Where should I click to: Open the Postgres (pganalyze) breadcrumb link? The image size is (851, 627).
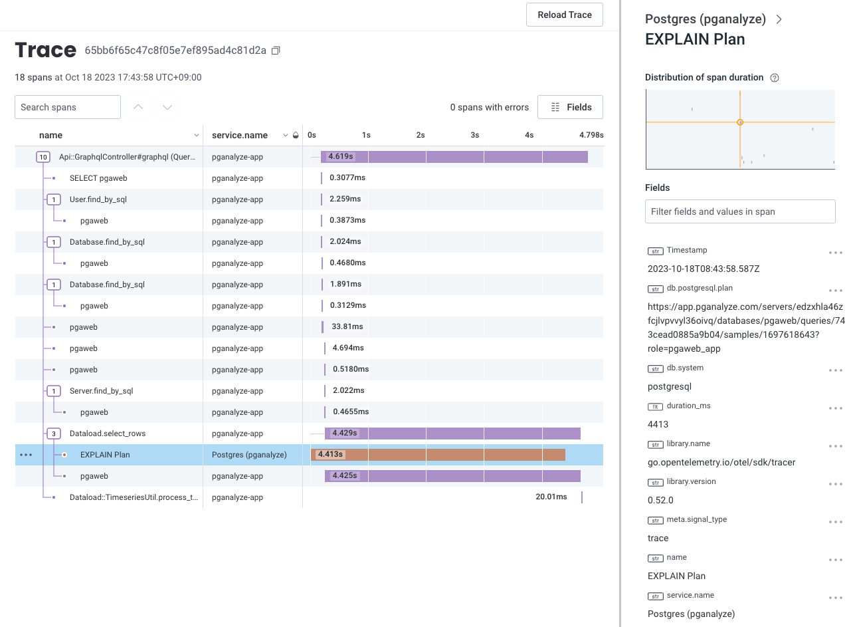[x=706, y=19]
